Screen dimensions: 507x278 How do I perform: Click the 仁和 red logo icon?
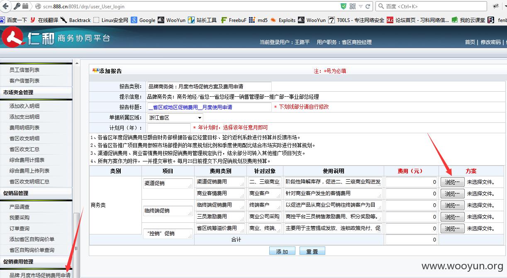(x=12, y=37)
